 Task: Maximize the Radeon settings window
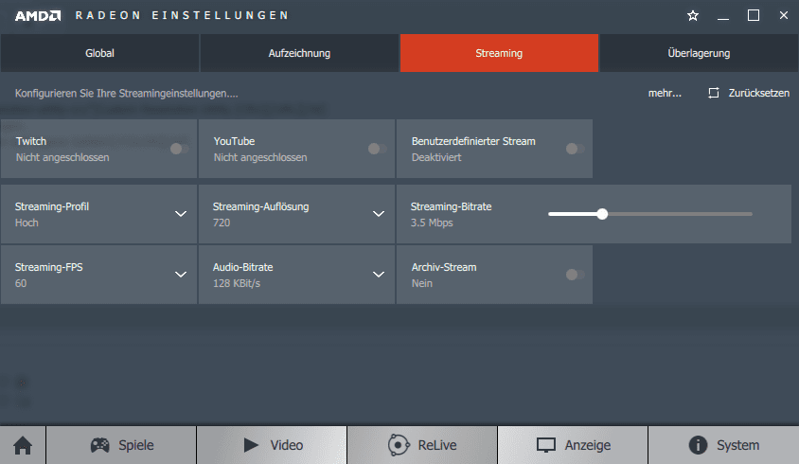(x=754, y=16)
